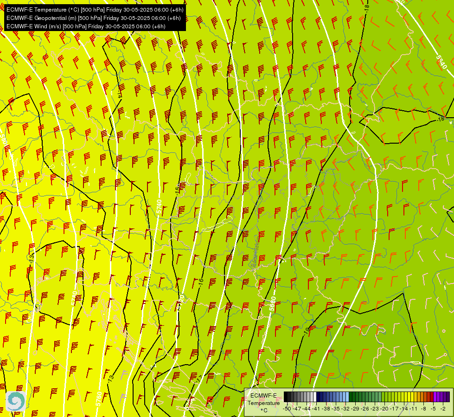Click the -26 legend scale label
This screenshot has width=454, height=417.
[365, 409]
